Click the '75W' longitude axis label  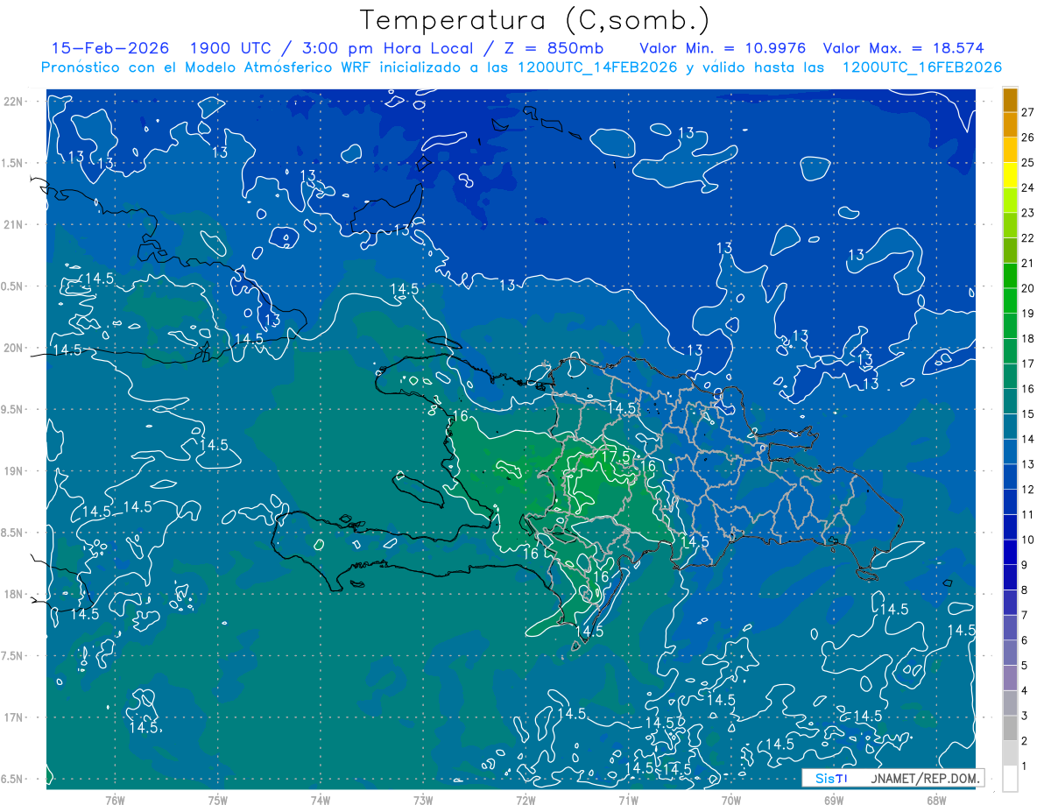pos(218,800)
